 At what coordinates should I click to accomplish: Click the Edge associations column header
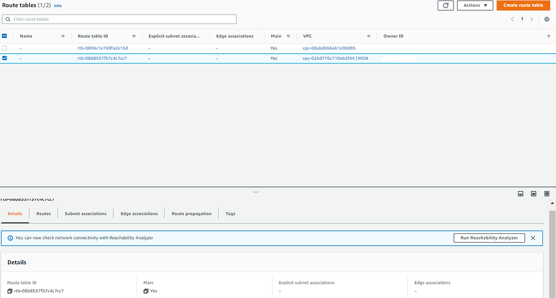point(235,36)
